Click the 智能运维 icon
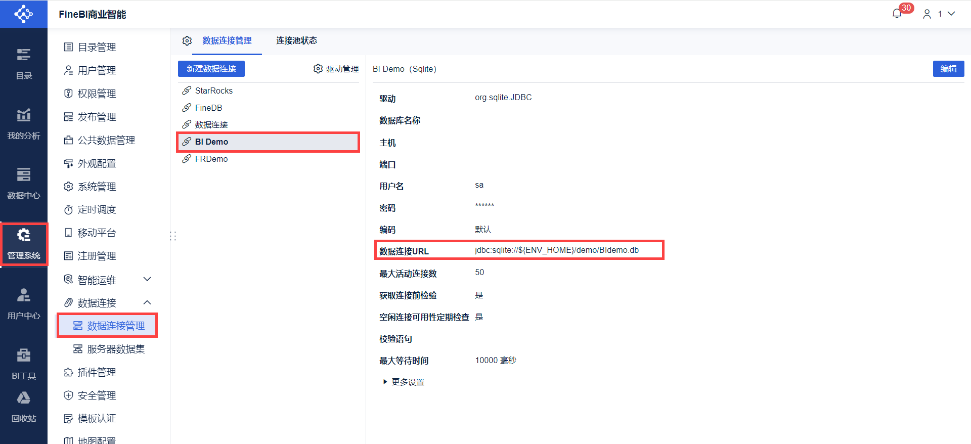 pos(68,279)
